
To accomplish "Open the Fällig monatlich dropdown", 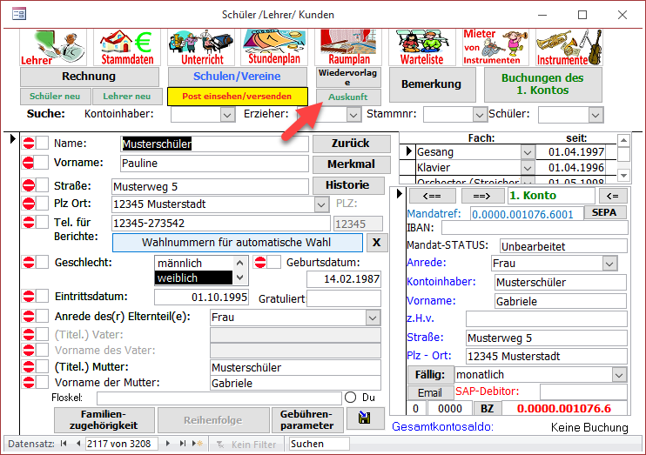I will pyautogui.click(x=619, y=374).
